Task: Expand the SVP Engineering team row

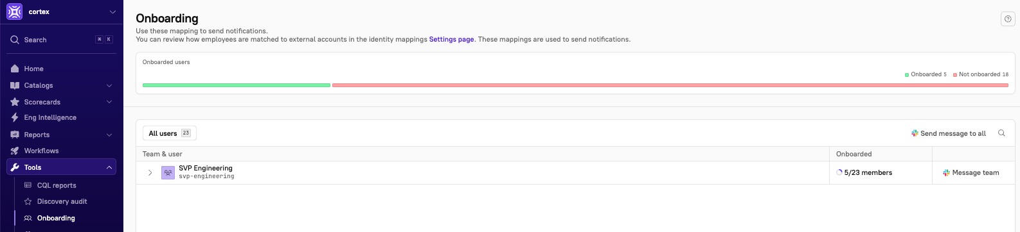Action: coord(150,173)
